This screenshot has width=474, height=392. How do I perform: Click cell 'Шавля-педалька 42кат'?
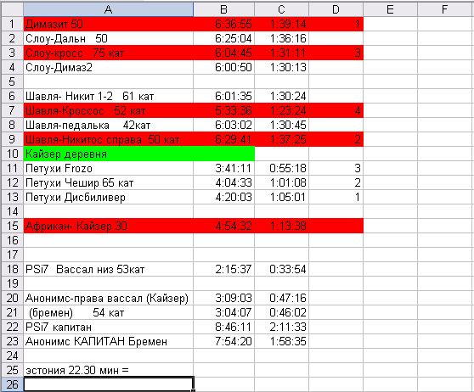click(108, 125)
